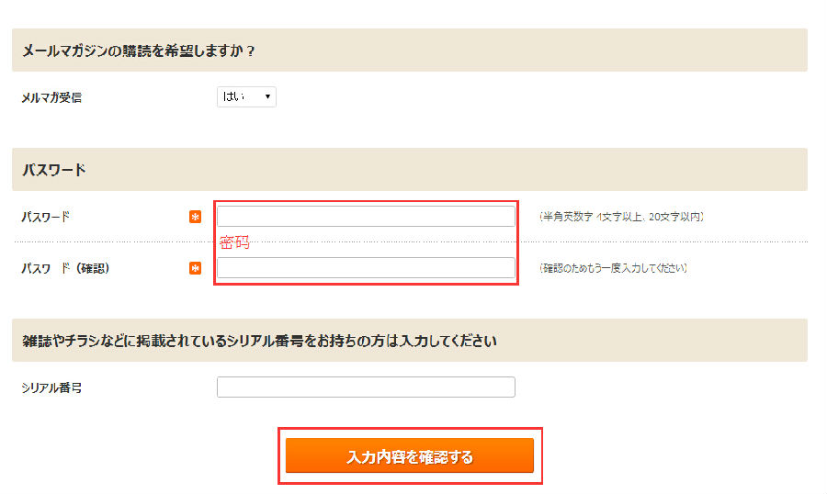
Task: Open the メルマガ受信 dropdown showing はい
Action: (245, 96)
